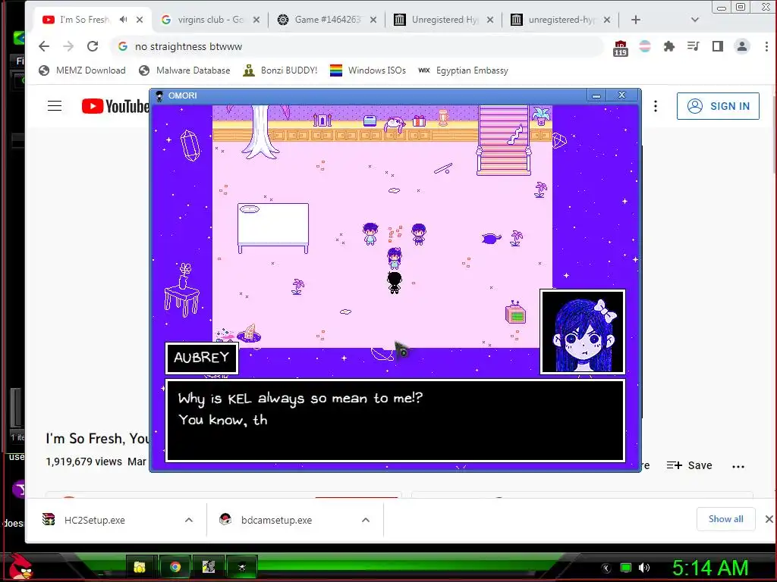777x582 pixels.
Task: Click the YouTube logo
Action: coord(115,106)
